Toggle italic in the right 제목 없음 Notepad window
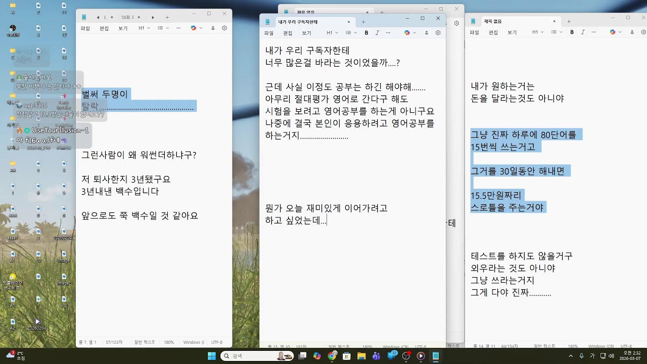 point(583,32)
